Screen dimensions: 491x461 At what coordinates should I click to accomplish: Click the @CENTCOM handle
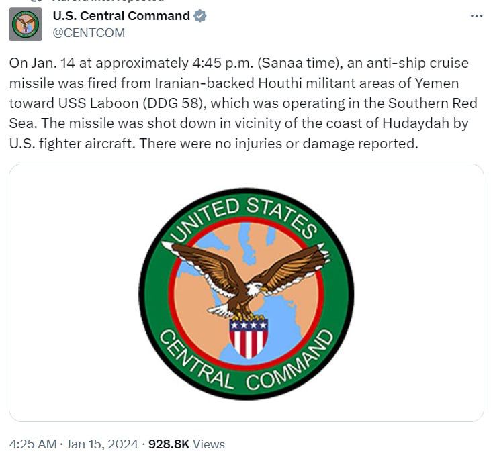point(89,32)
